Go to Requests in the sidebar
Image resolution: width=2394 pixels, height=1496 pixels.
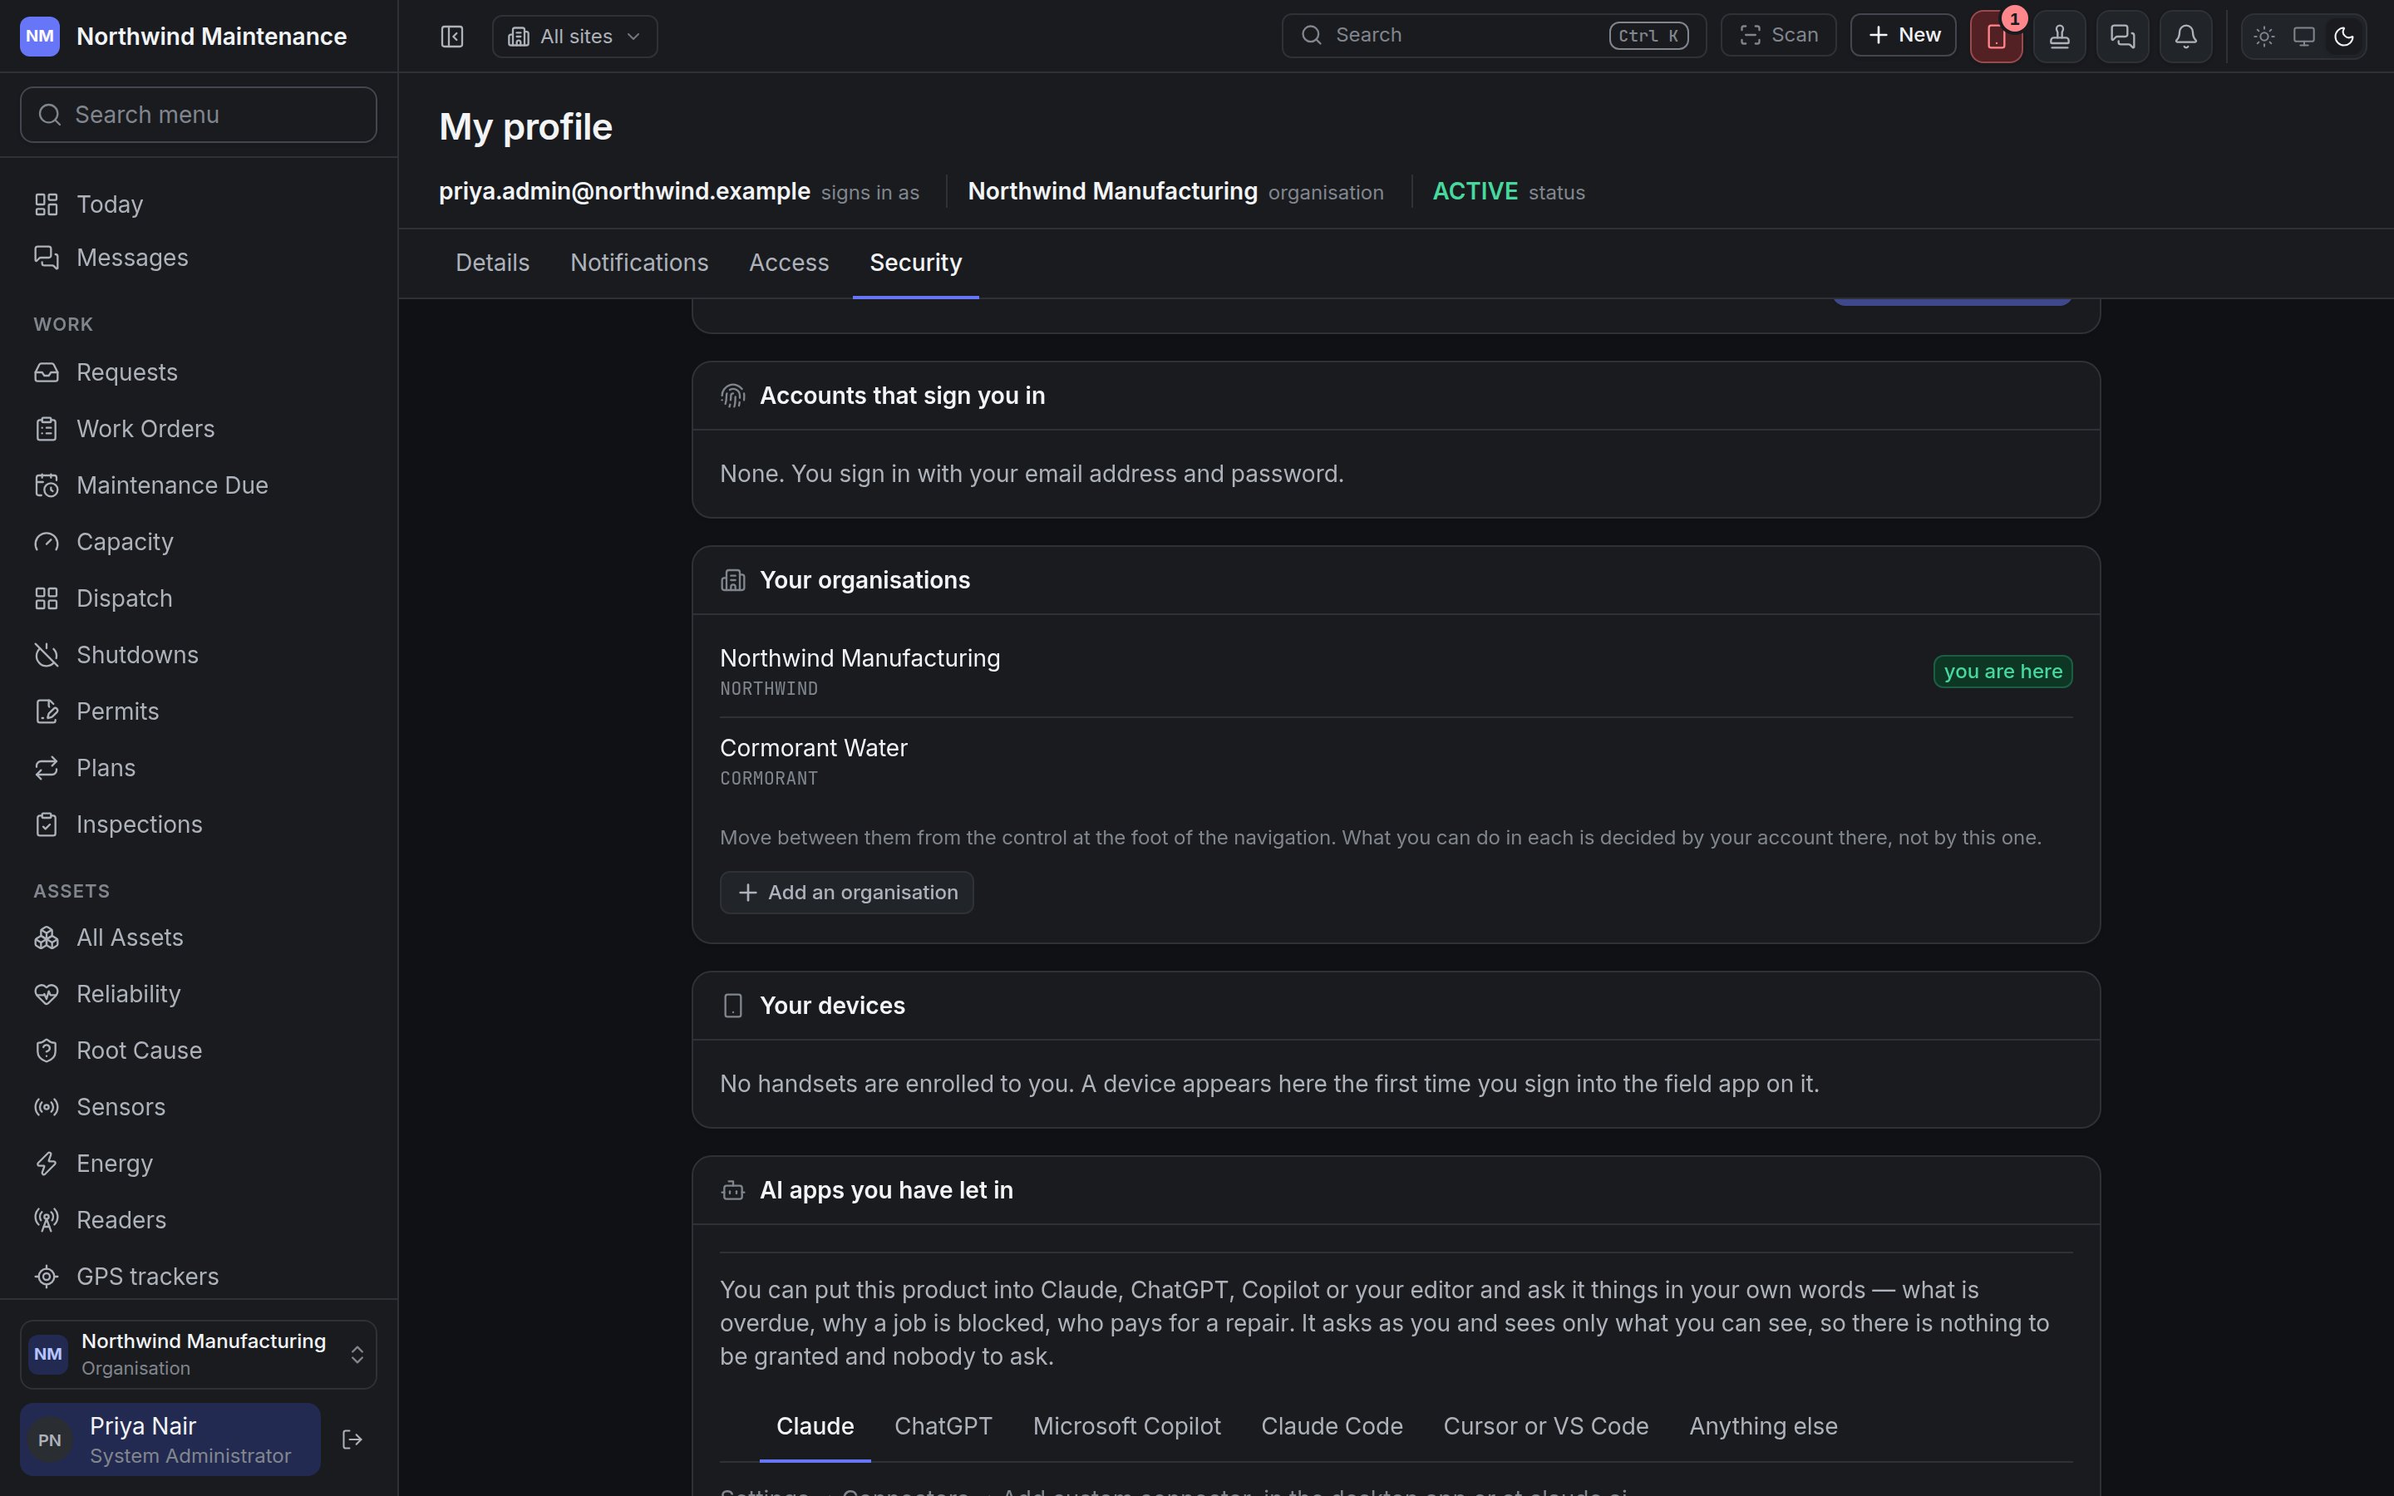(x=198, y=372)
